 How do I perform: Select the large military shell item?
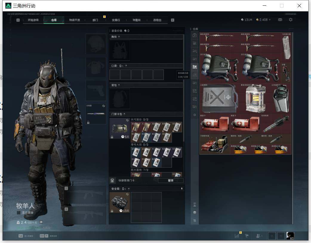[x=276, y=124]
